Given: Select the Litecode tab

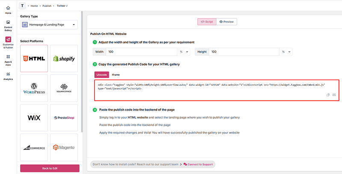Looking at the screenshot, I should pyautogui.click(x=102, y=75).
